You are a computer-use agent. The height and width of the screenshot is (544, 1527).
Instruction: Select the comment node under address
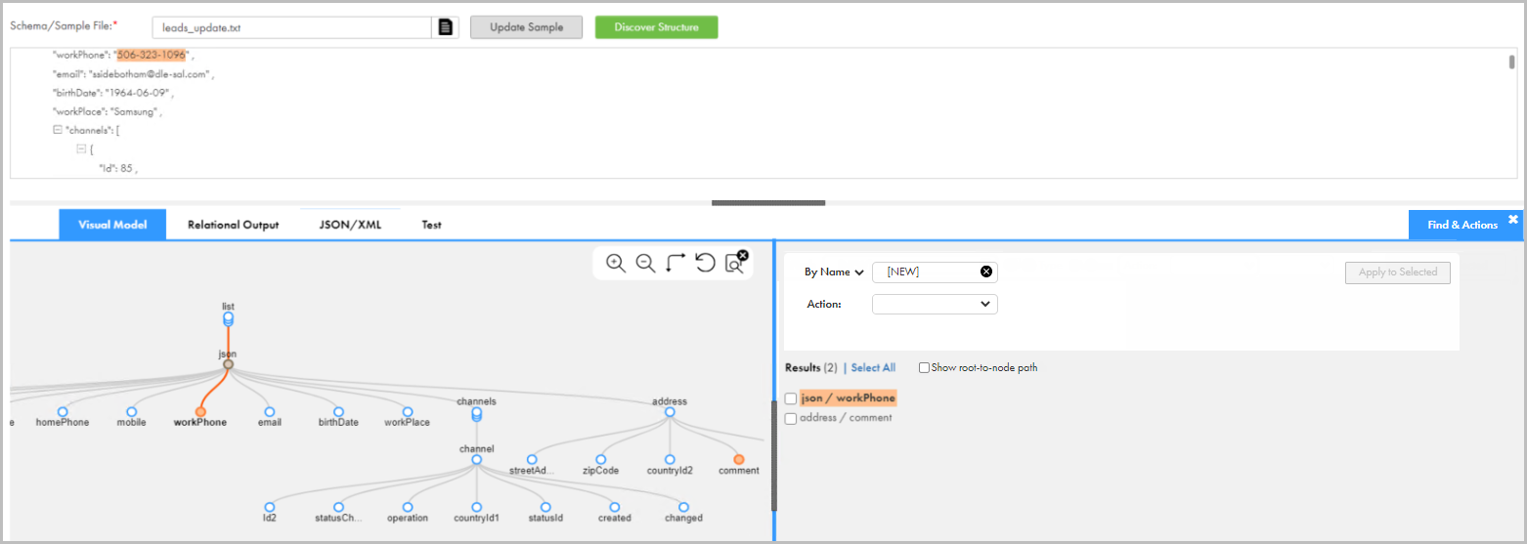pos(738,459)
